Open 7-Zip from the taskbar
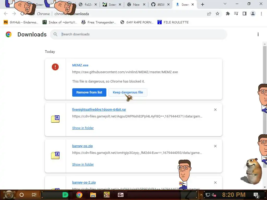Screen dimensions: 267x200 coord(120,195)
